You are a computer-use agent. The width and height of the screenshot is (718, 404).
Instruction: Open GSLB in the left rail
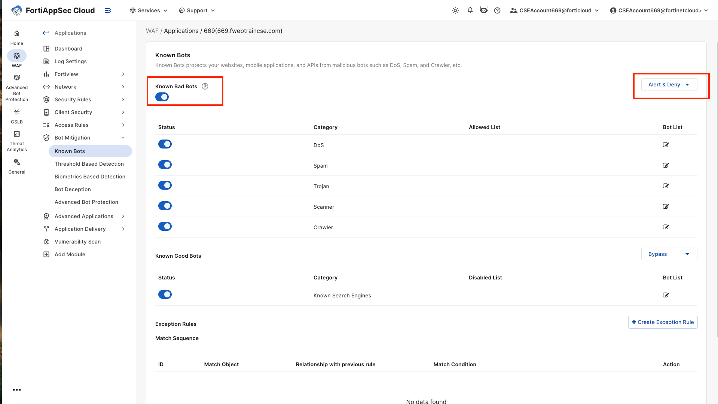coord(17,116)
